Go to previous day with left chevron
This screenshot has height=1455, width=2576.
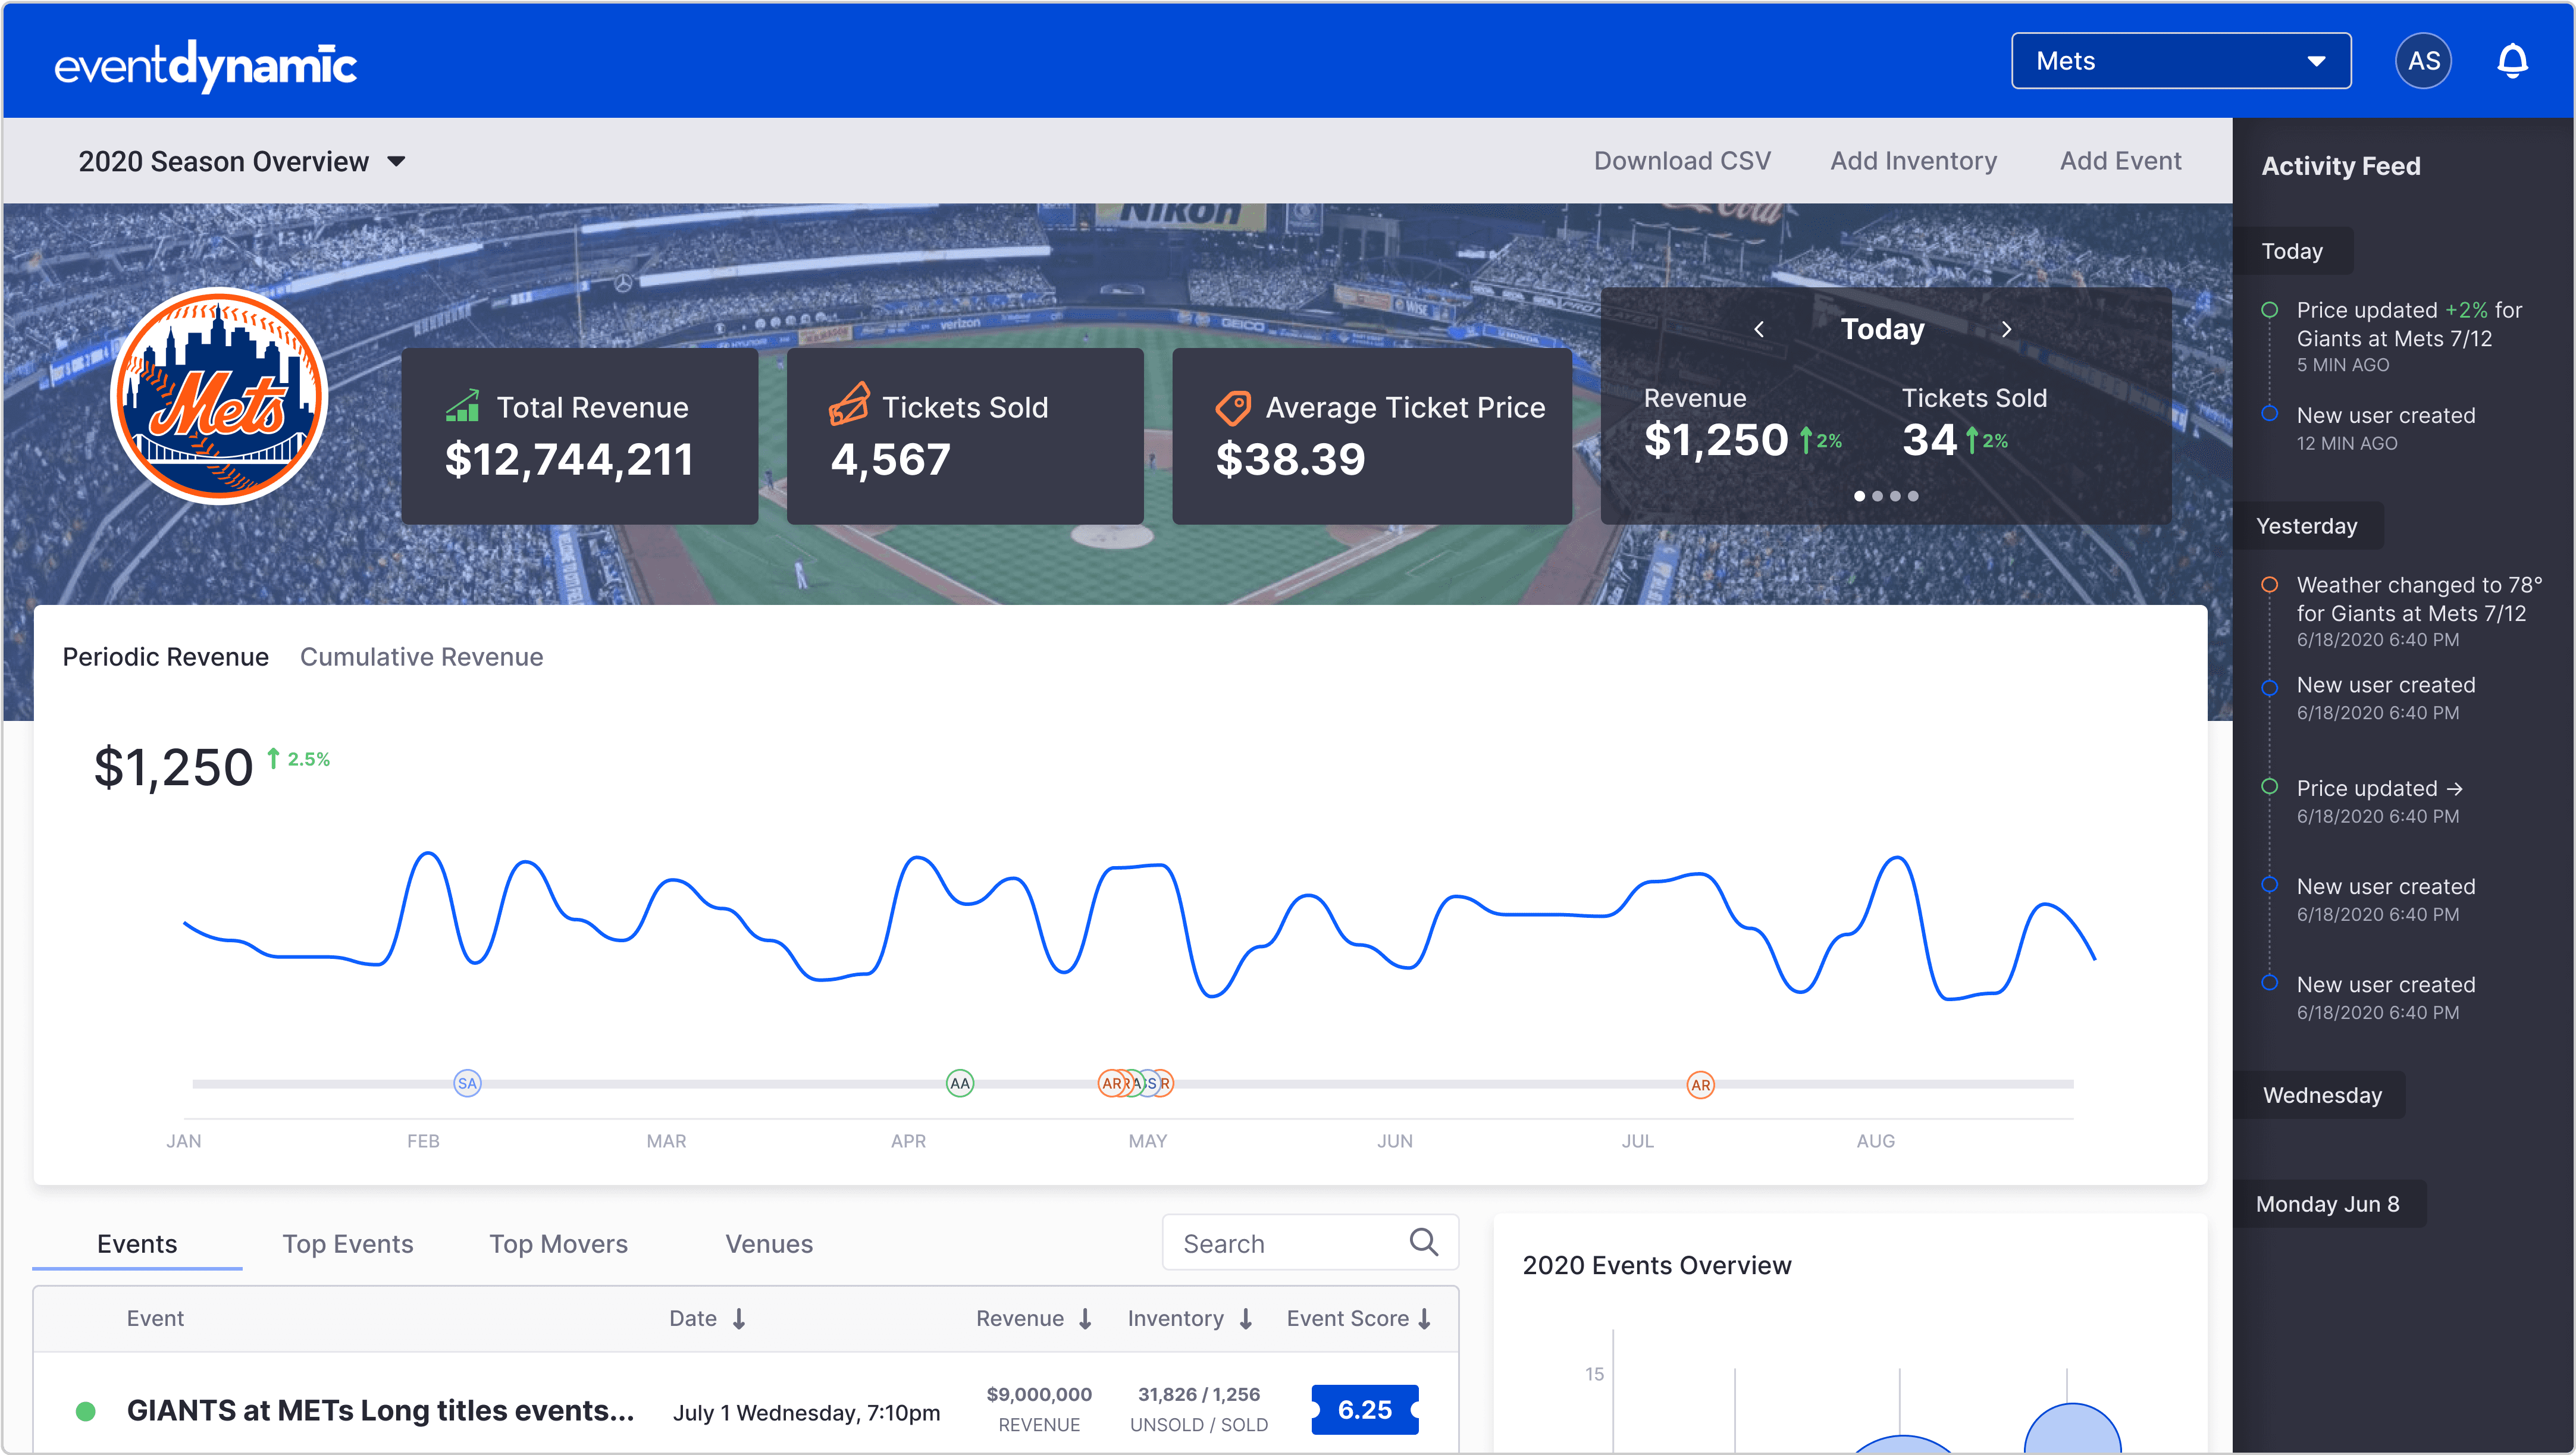click(x=1759, y=329)
